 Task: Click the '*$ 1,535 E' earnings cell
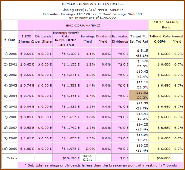66,106
